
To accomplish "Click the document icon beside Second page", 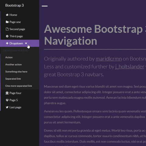I will point(7,29).
